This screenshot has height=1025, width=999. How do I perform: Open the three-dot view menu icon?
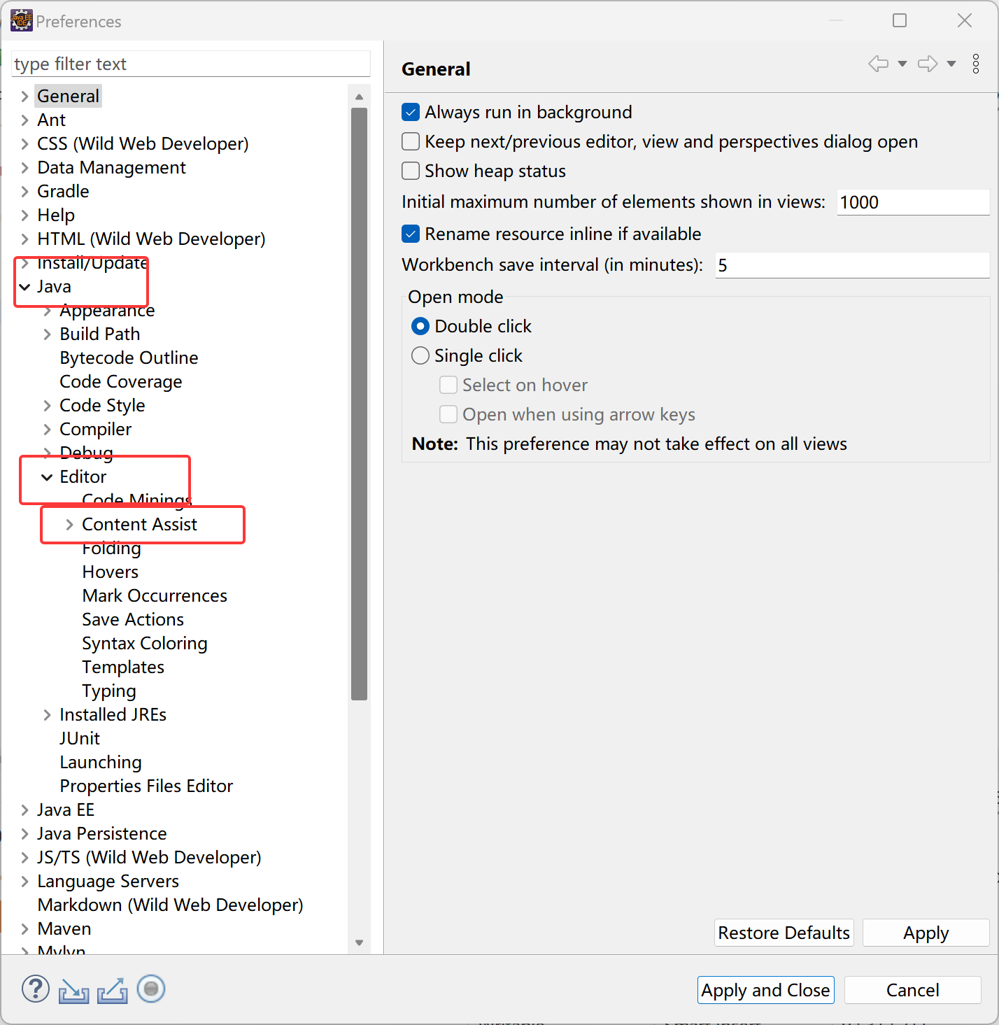point(976,64)
